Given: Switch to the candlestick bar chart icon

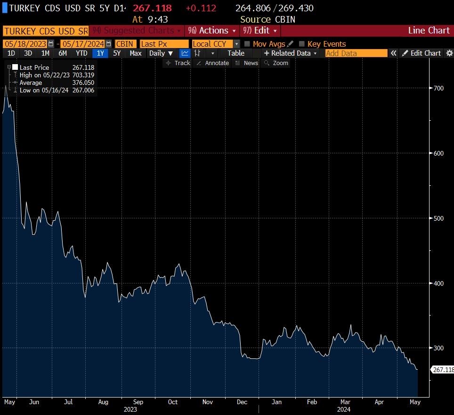Looking at the screenshot, I should click(198, 53).
